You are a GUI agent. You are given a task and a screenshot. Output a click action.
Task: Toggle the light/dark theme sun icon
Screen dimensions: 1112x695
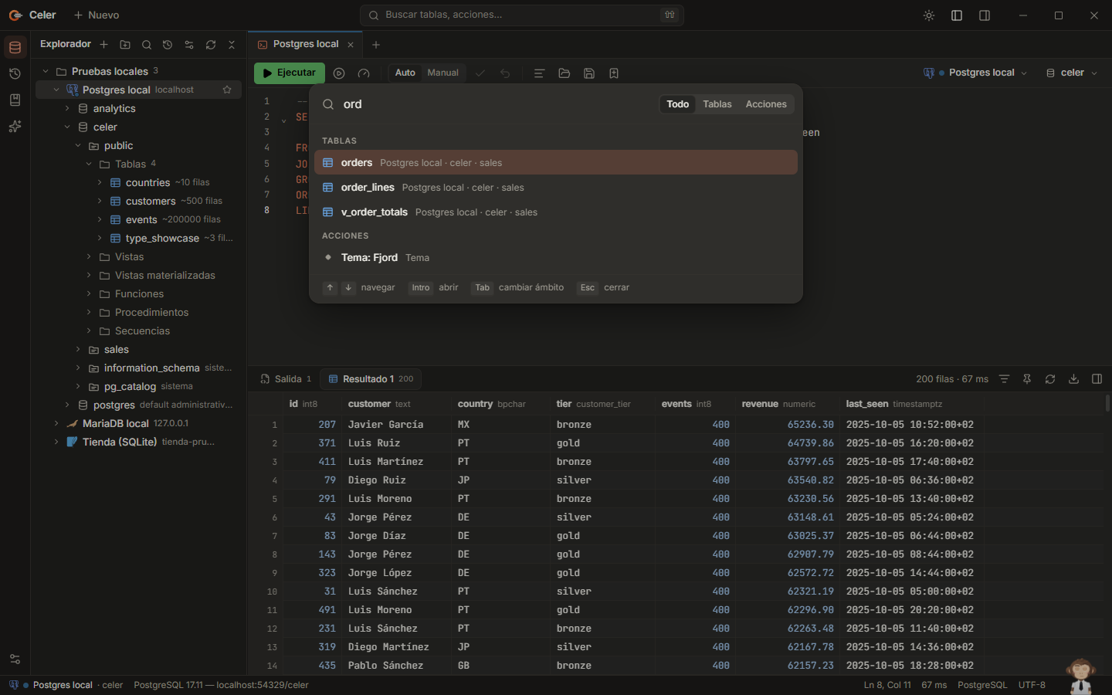[929, 15]
